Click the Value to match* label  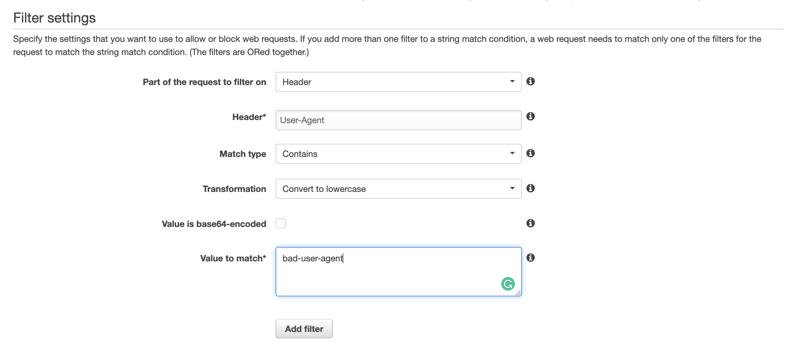pos(233,259)
